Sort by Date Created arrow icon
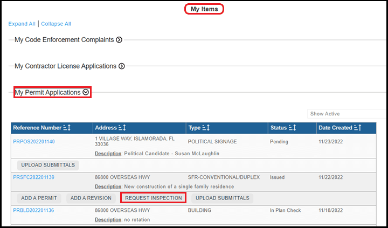The width and height of the screenshot is (388, 228). pyautogui.click(x=357, y=128)
